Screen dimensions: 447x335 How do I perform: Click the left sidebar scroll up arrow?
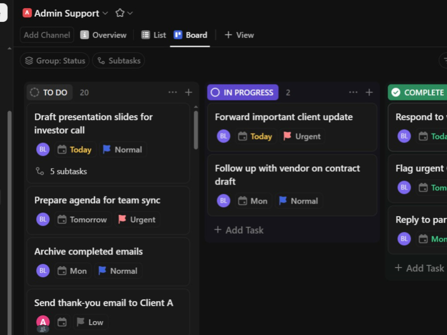pyautogui.click(x=9, y=48)
